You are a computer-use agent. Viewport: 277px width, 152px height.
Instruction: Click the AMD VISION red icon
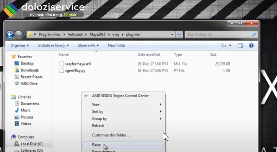(86, 96)
